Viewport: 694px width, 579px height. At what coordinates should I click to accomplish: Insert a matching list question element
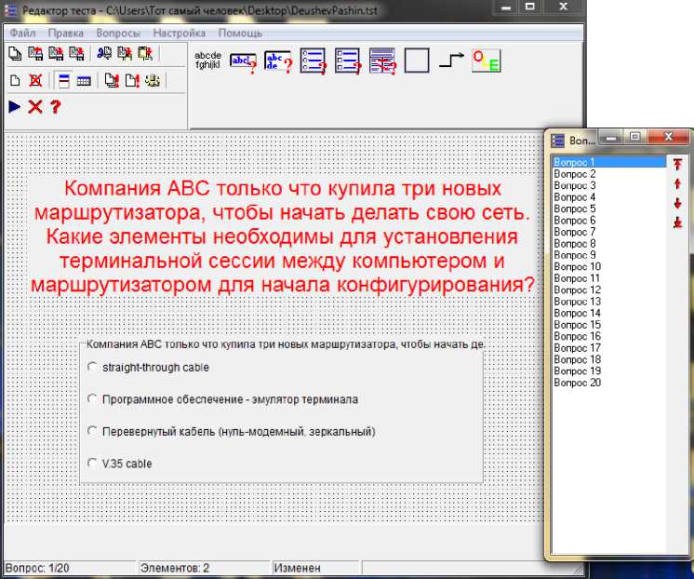coord(382,61)
